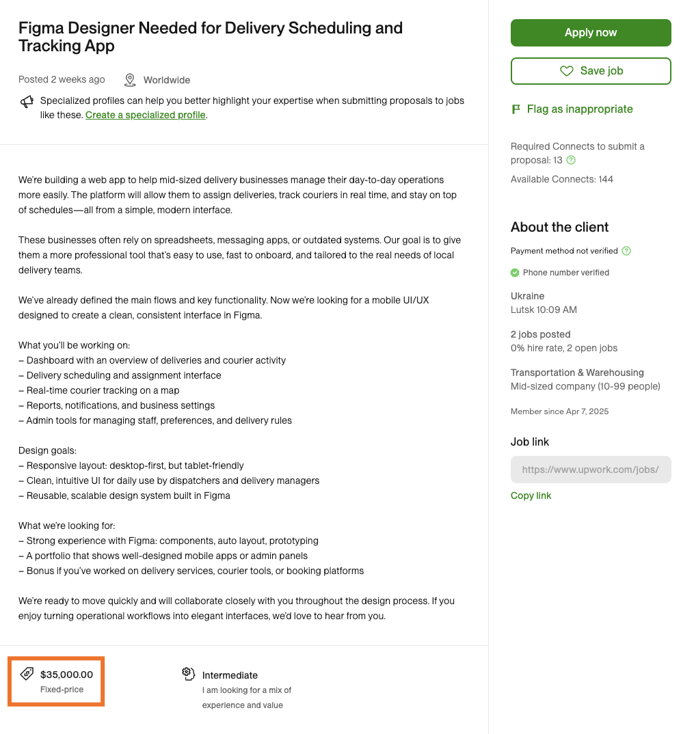Screen dimensions: 681x734
Task: Click the About the client heading
Action: pyautogui.click(x=559, y=228)
